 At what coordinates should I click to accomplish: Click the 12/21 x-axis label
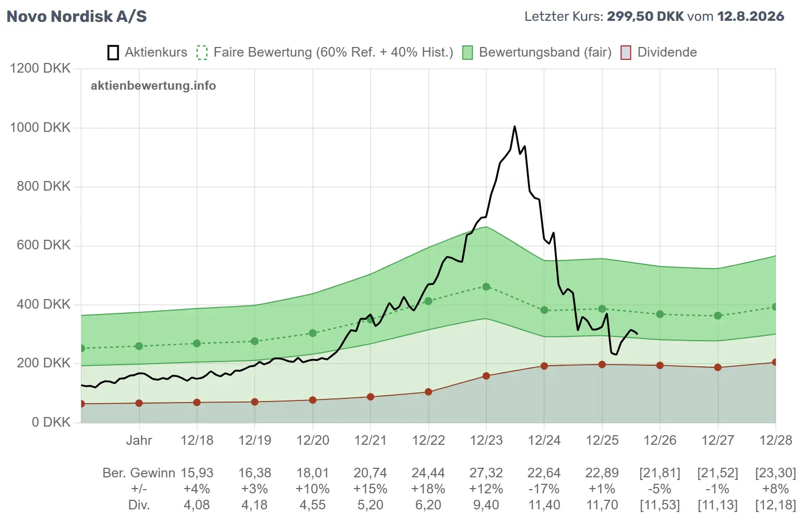(371, 441)
